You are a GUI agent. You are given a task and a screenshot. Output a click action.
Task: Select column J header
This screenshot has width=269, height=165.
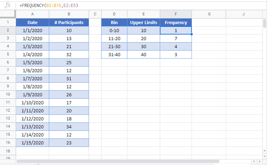(244, 14)
